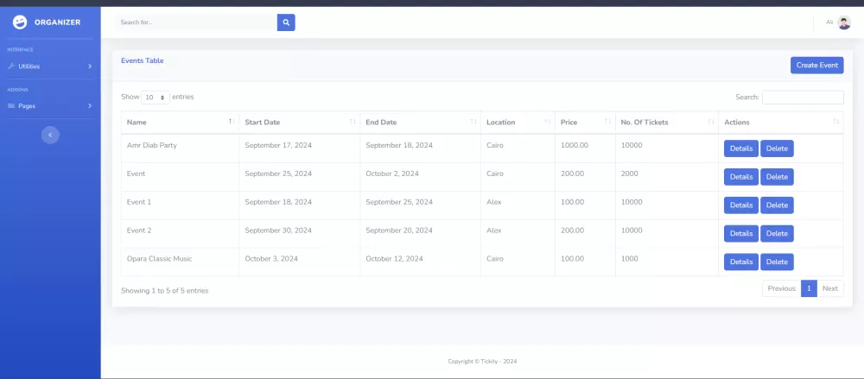This screenshot has width=864, height=379.
Task: Expand the Utilities chevron arrow
Action: (90, 66)
